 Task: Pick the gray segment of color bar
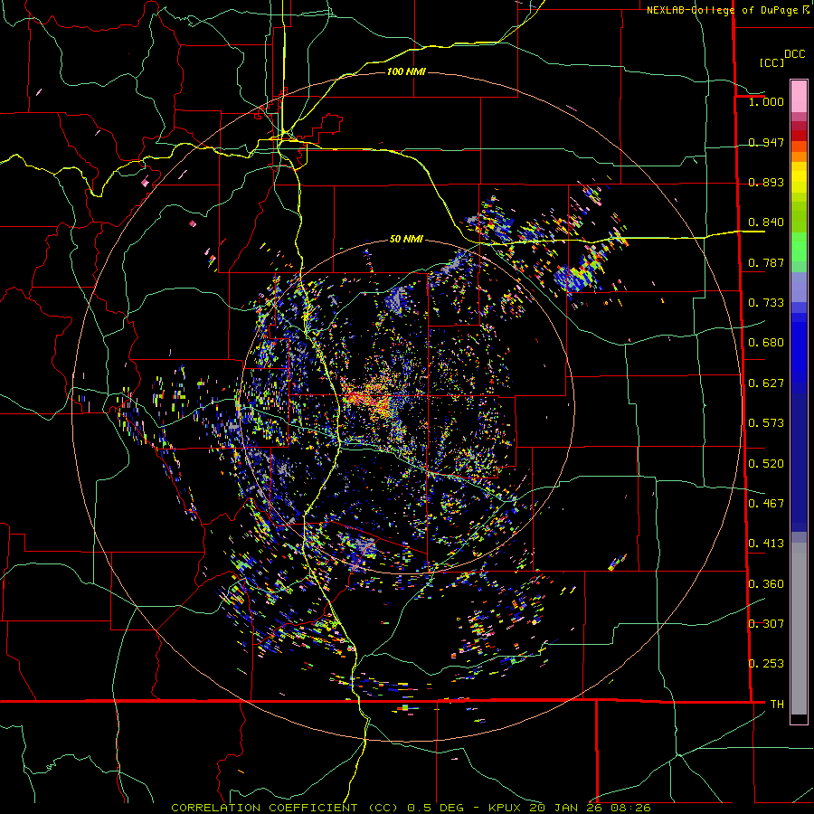coord(799,629)
